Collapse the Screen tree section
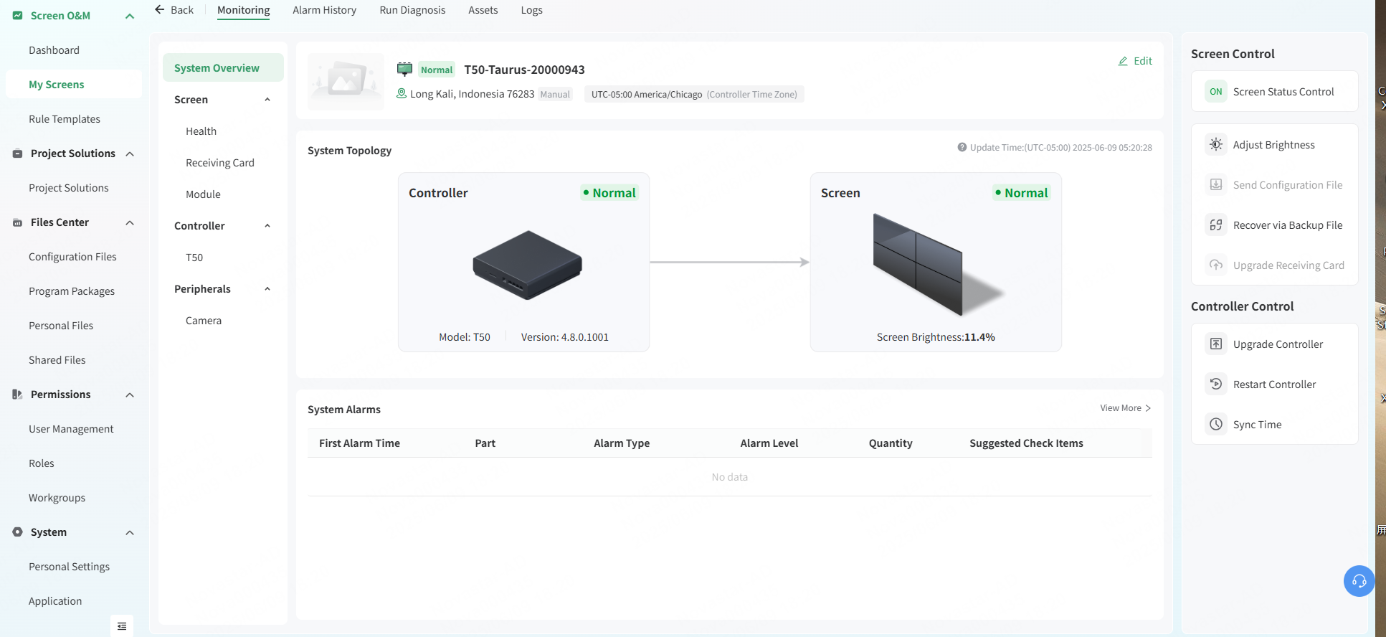1386x637 pixels. click(x=267, y=100)
